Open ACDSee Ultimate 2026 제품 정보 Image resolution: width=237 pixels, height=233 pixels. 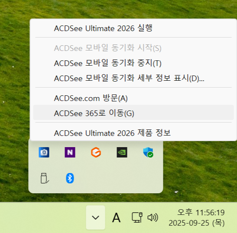(x=133, y=133)
